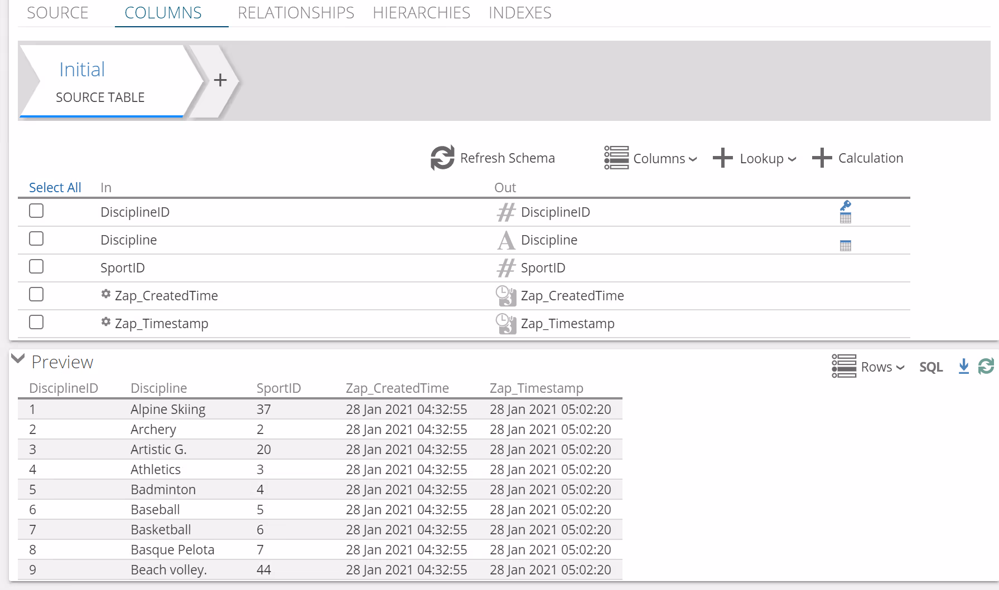Screen dimensions: 999x590
Task: Tick the SportID column checkbox
Action: tap(36, 267)
